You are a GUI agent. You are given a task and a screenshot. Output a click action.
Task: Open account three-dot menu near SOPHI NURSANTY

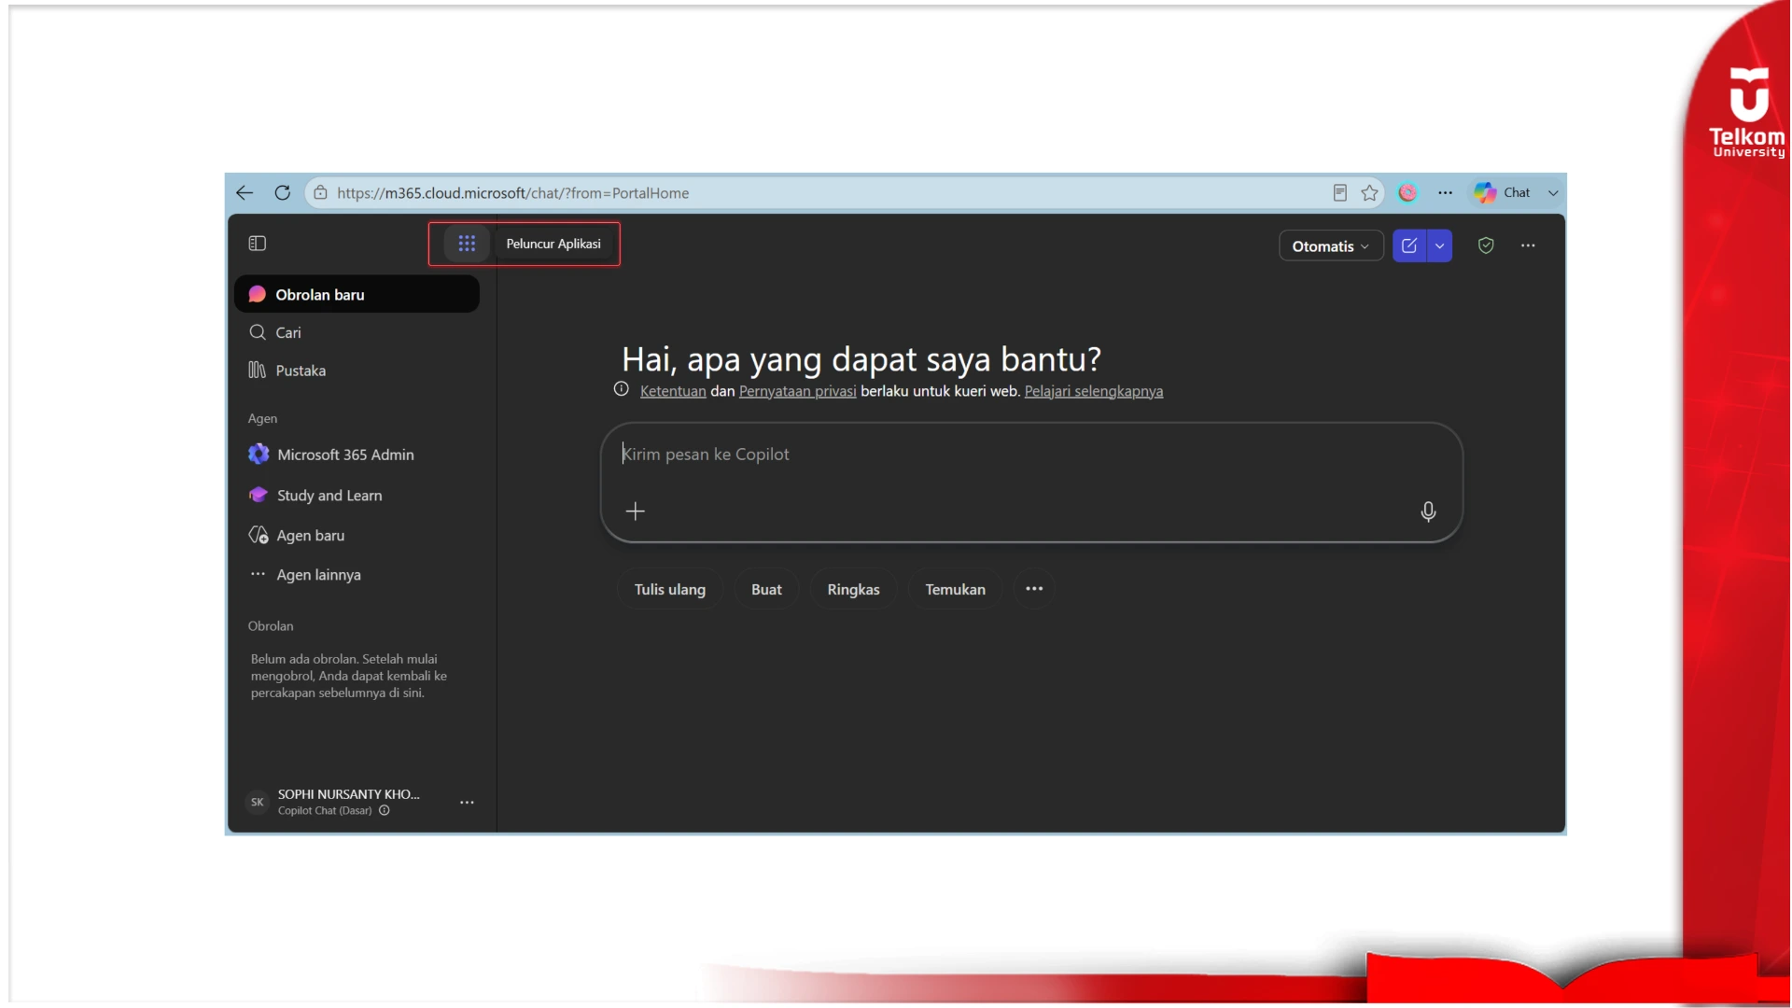467,803
